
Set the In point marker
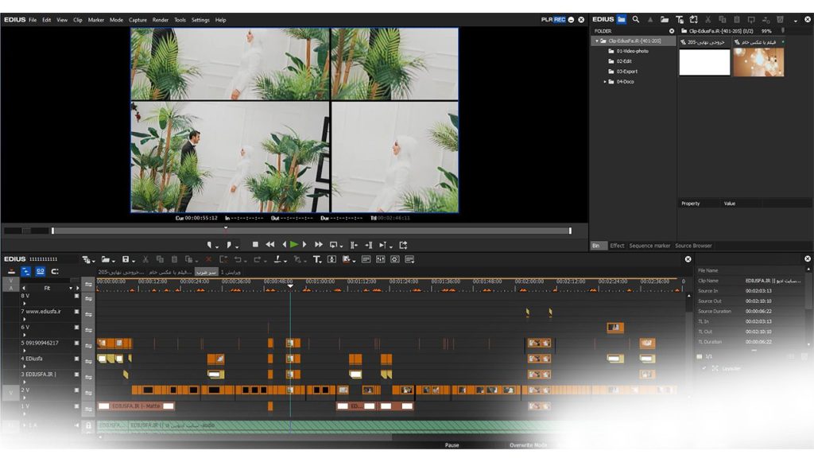210,244
